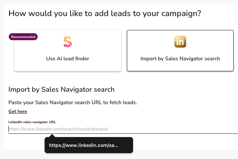Click the words "to fetch leads" in the instruction
The height and width of the screenshot is (159, 238).
(121, 102)
